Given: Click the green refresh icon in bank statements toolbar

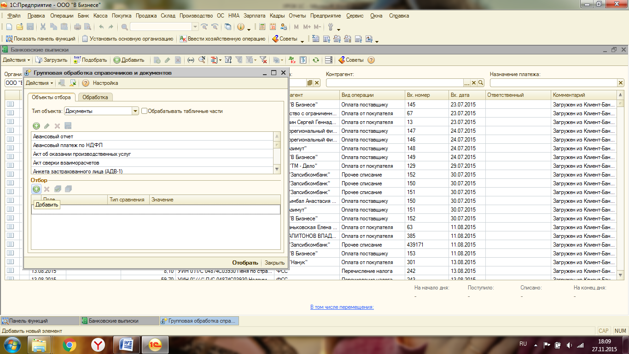Looking at the screenshot, I should tap(315, 60).
